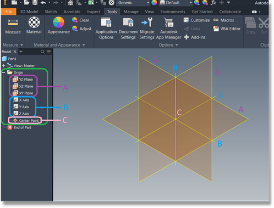This screenshot has height=208, width=274.
Task: Select the XZ Plane item
Action: pos(23,86)
